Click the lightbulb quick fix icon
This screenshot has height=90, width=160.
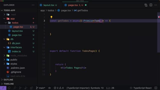51,17
